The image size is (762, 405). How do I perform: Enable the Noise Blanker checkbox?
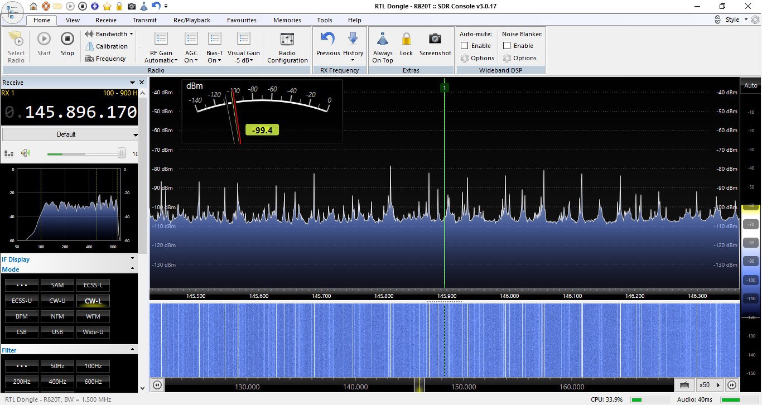point(507,46)
